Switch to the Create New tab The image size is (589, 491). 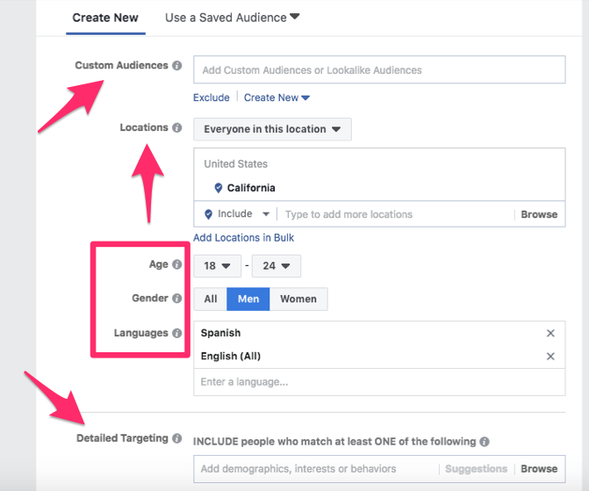click(x=105, y=18)
